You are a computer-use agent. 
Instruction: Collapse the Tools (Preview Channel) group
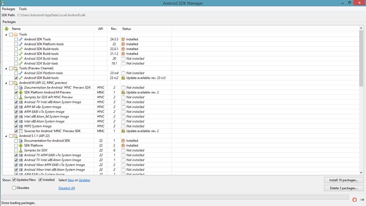[x=6, y=68]
